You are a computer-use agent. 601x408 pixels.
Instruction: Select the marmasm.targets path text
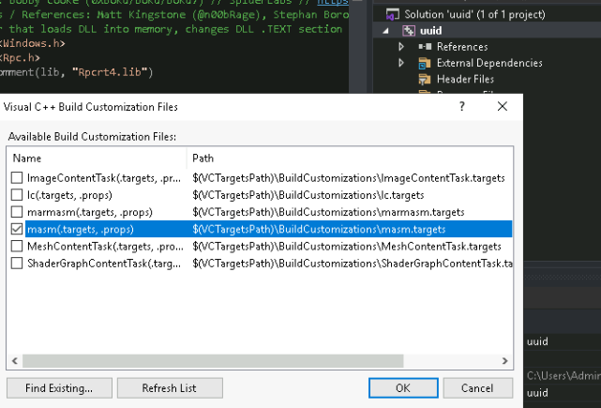(x=328, y=212)
